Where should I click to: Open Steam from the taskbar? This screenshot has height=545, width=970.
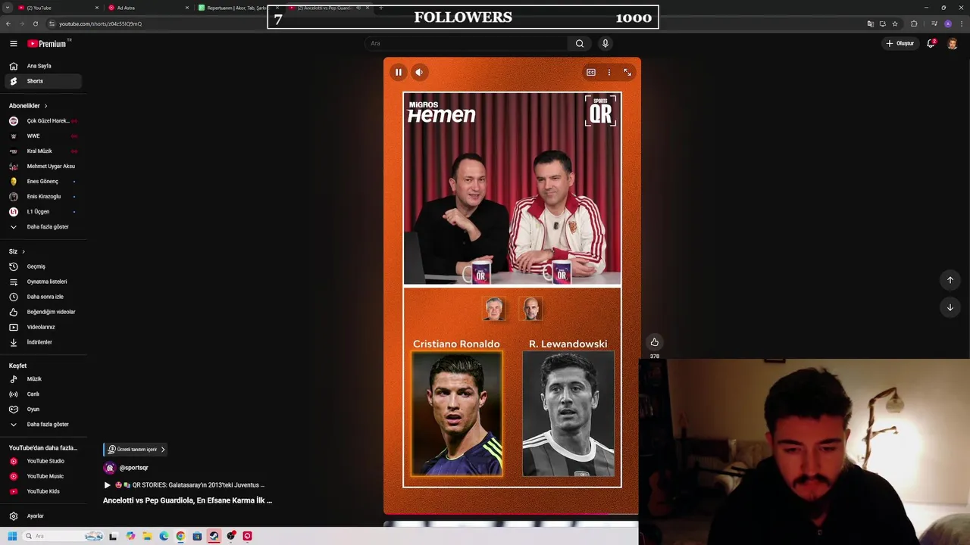(x=214, y=536)
